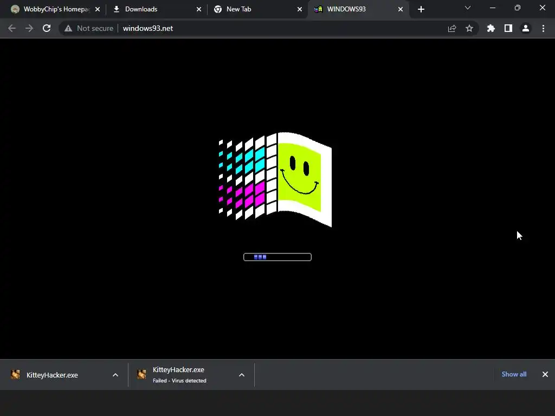Click the New Tab Chrome favicon
This screenshot has width=555, height=416.
218,9
